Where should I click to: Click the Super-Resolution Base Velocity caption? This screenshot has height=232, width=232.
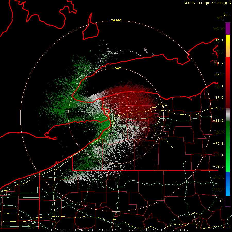(117, 230)
